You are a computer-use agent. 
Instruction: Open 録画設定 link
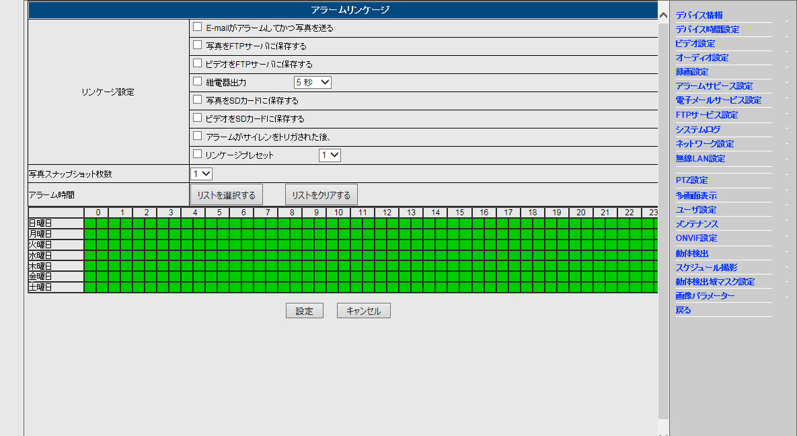[692, 72]
